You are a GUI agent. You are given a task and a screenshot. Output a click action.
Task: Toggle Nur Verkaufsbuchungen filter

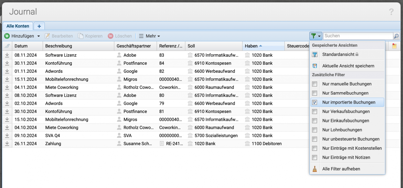coord(314,112)
